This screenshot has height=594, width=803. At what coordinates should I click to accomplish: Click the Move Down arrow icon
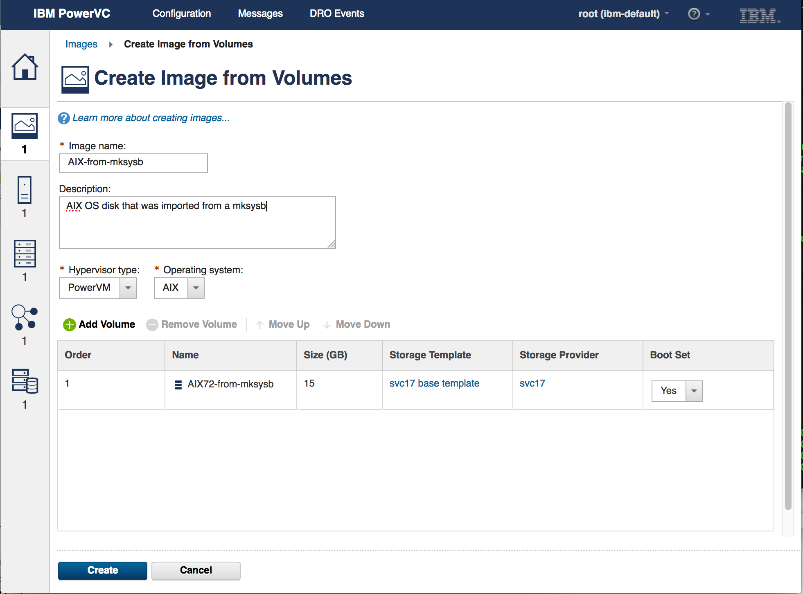(x=327, y=325)
